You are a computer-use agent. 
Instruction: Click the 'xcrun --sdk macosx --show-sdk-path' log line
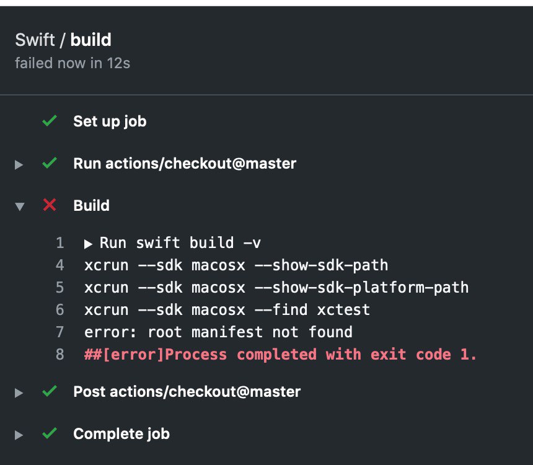(x=236, y=265)
